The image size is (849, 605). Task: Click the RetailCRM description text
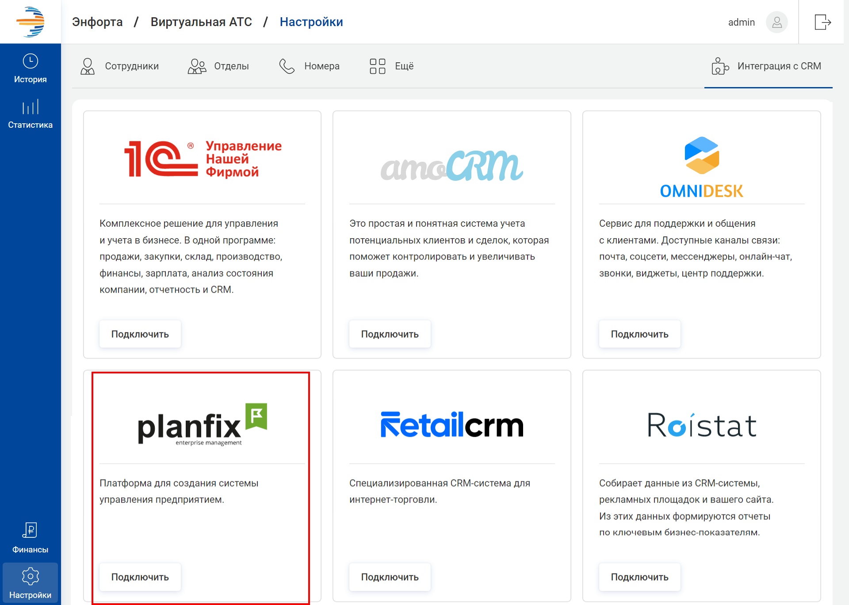440,491
